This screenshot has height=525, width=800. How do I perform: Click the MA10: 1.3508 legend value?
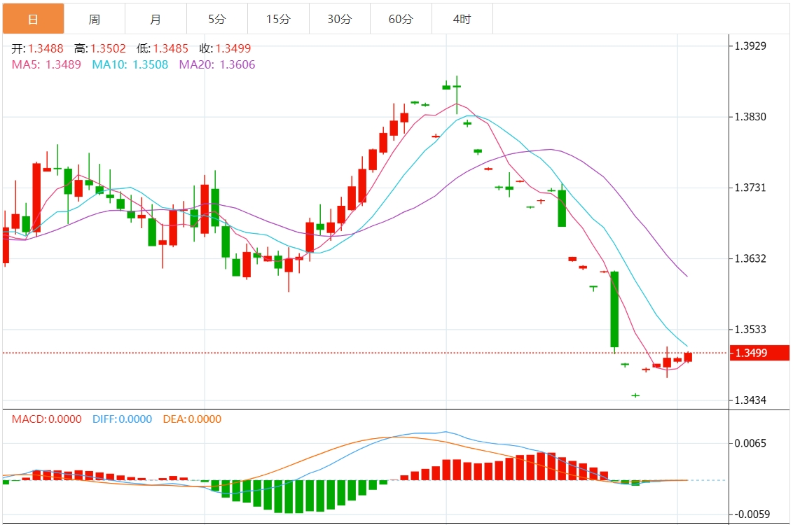coord(130,64)
